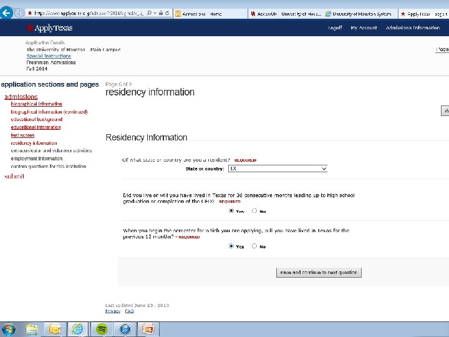Select Yes for previous 12 months question
This screenshot has width=449, height=337.
point(231,246)
